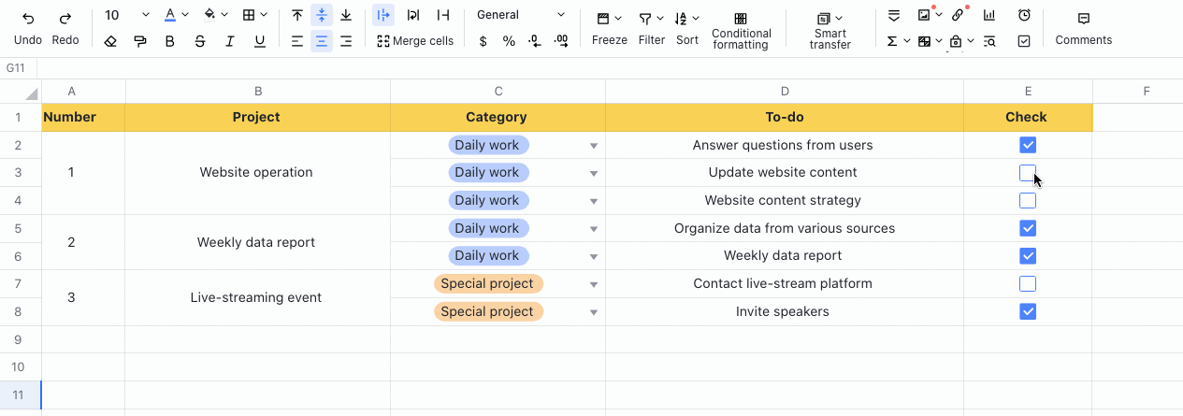Insert a chart
The height and width of the screenshot is (416, 1183).
[989, 15]
